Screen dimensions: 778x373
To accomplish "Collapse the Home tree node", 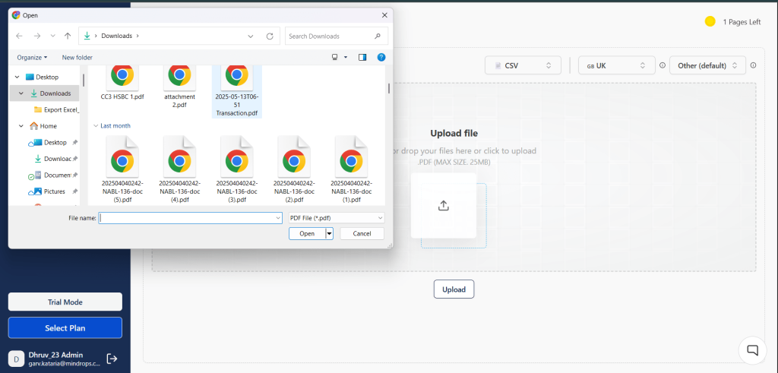I will pyautogui.click(x=21, y=126).
